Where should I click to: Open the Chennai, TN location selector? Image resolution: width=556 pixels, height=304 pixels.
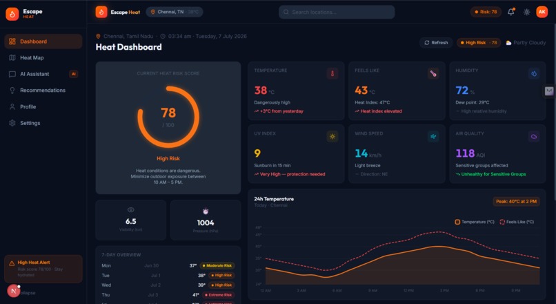(x=175, y=12)
